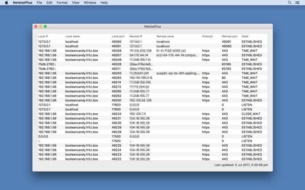
Task: Select local port cell 49225
Action: pos(117,146)
